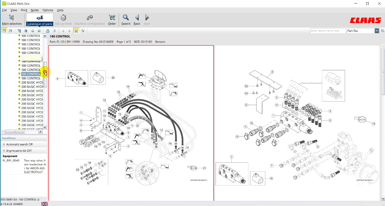Click the drawing area vertical scrollbar
385x206 pixels.
pos(383,71)
